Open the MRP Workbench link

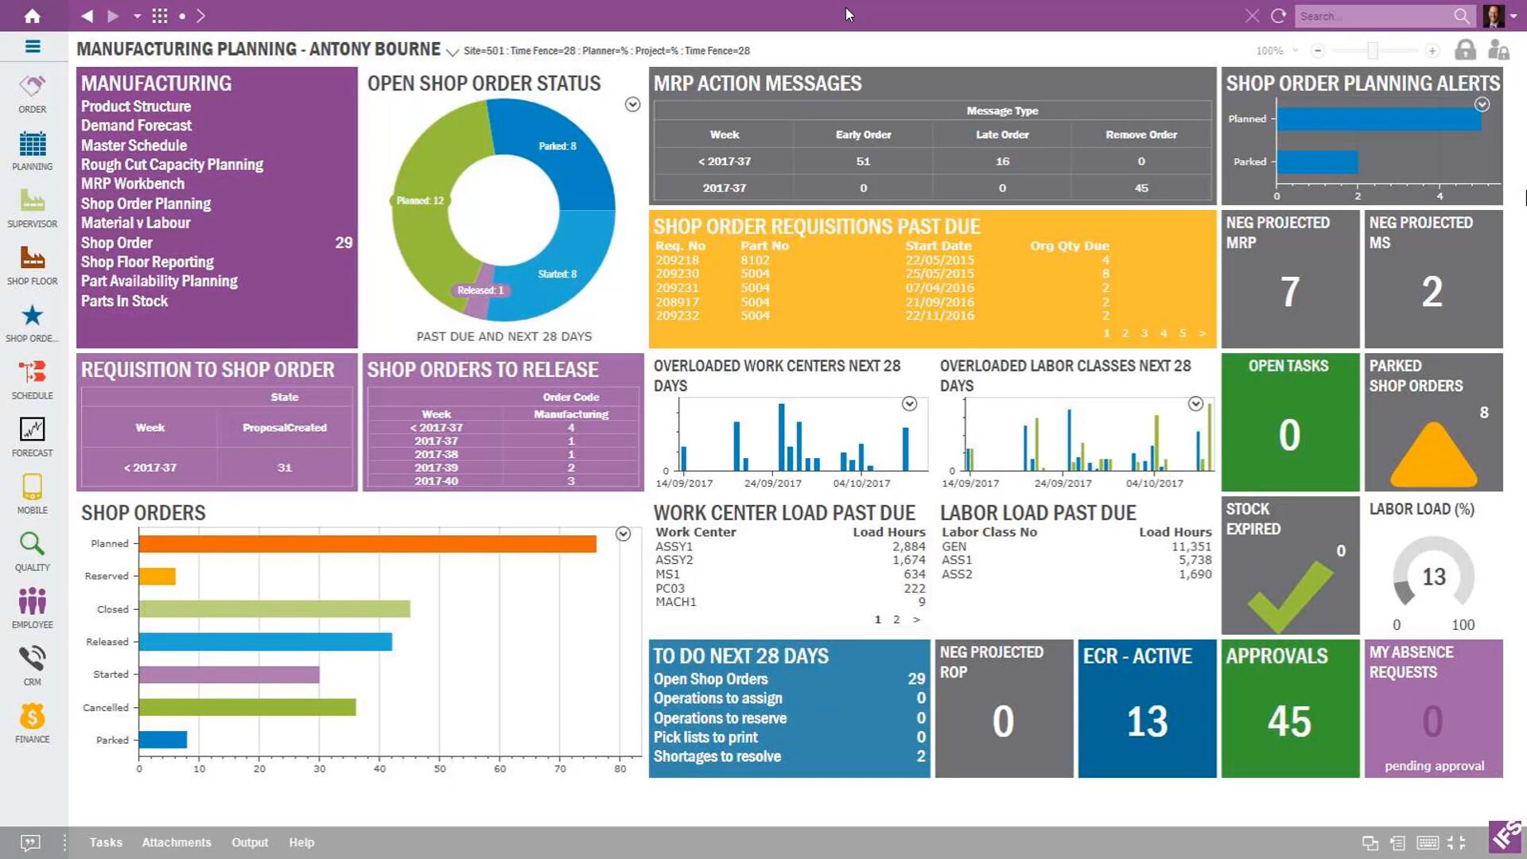coord(133,184)
